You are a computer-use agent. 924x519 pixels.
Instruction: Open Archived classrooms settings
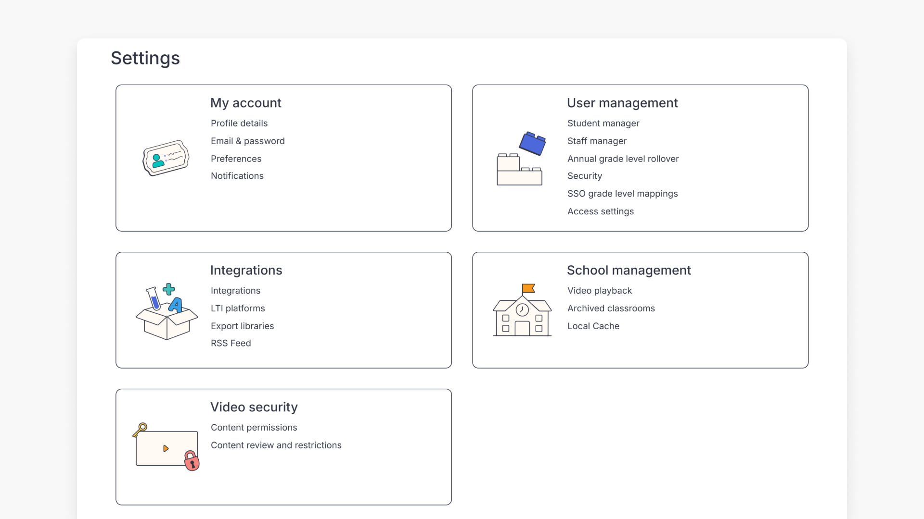pos(611,308)
